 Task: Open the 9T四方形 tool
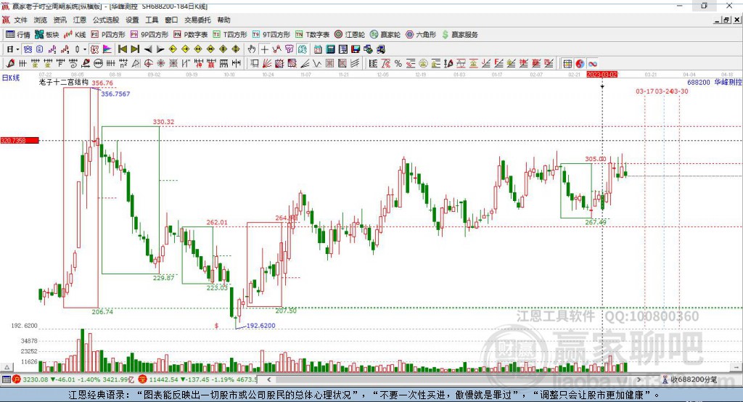[271, 35]
